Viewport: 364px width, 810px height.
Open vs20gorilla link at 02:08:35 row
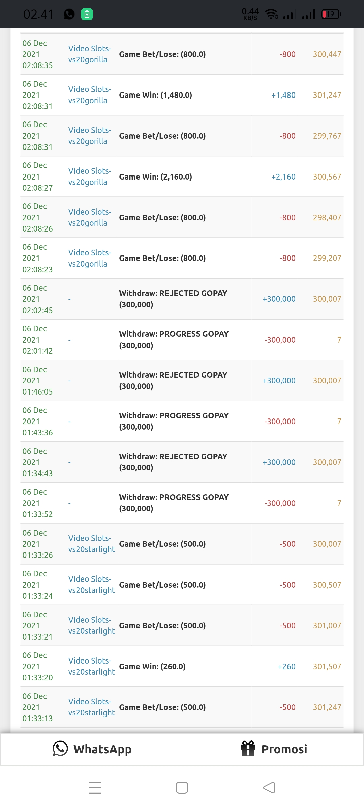pyautogui.click(x=89, y=54)
